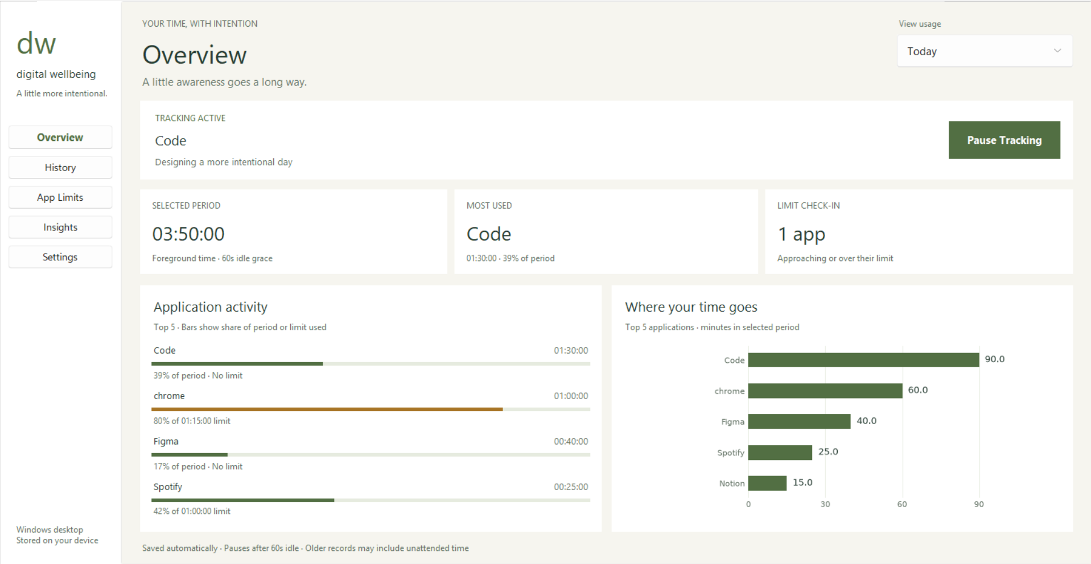This screenshot has width=1091, height=564.
Task: Click the dw logo in sidebar
Action: pos(36,44)
